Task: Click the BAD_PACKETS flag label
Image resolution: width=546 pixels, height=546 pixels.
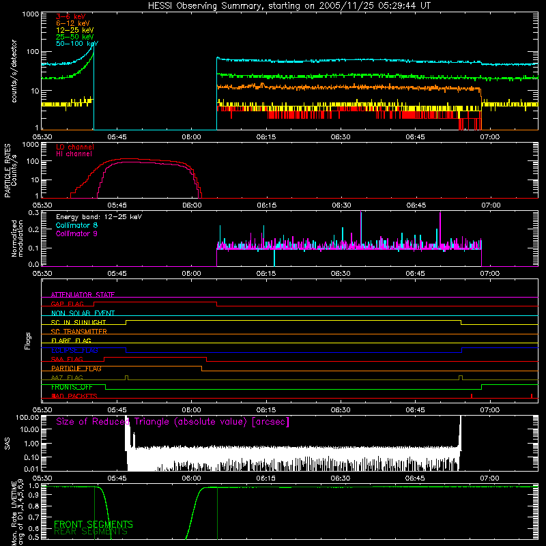Action: pyautogui.click(x=74, y=396)
